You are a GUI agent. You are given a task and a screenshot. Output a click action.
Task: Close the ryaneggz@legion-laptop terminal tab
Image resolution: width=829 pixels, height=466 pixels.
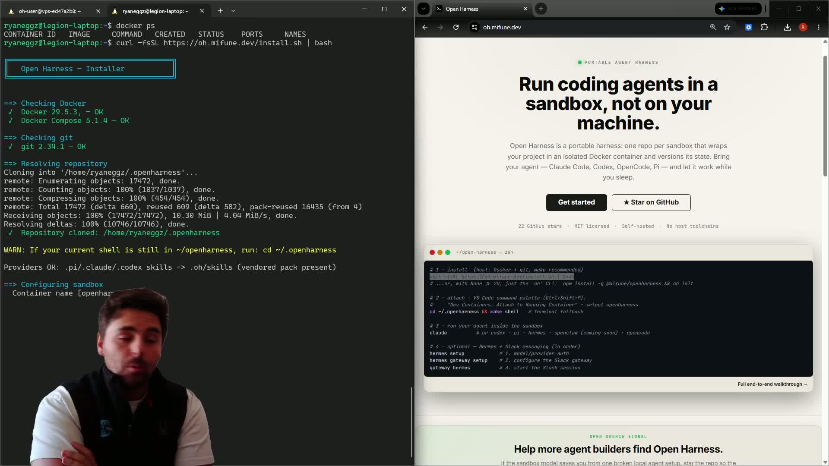pos(202,11)
